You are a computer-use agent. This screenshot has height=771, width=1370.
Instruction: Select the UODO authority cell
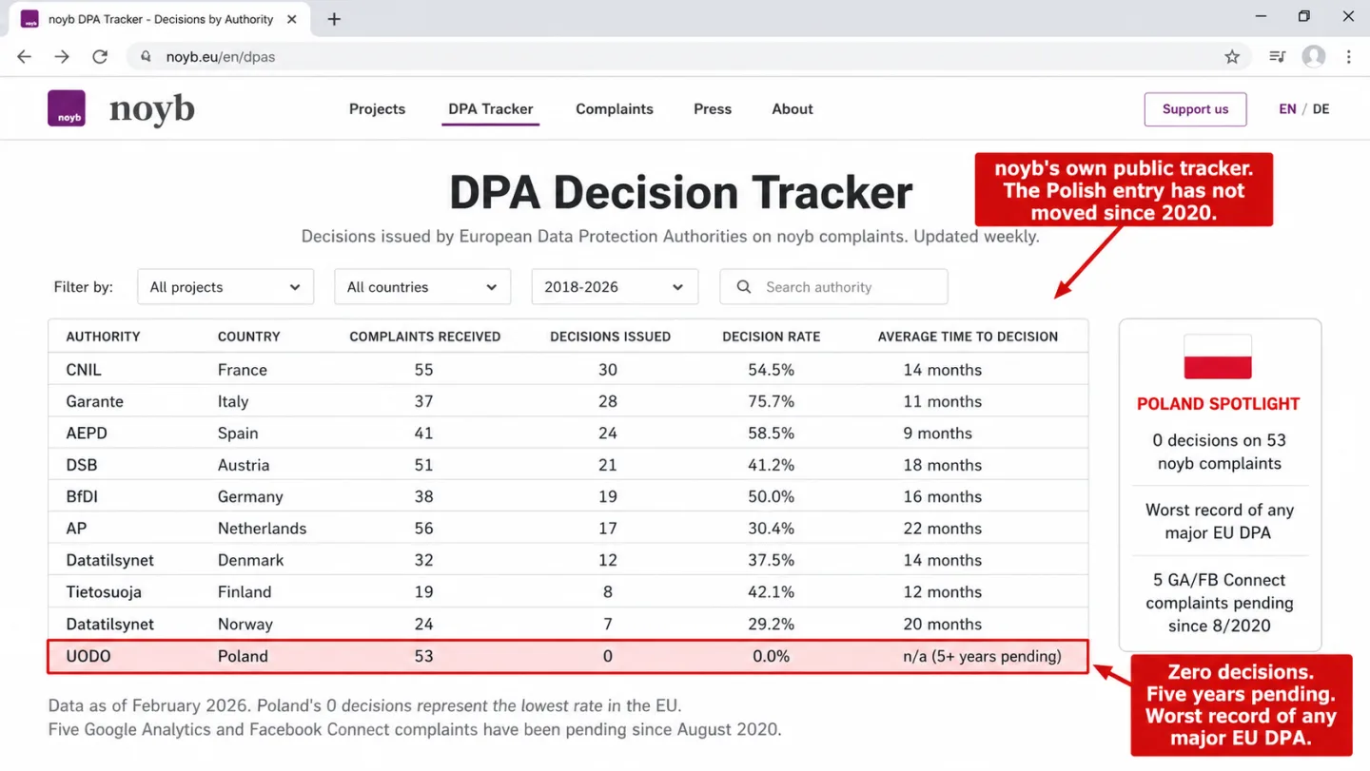tap(88, 656)
